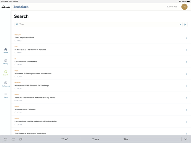Choose the Them keyboard suggestion
The height and width of the screenshot is (143, 191).
tap(95, 139)
